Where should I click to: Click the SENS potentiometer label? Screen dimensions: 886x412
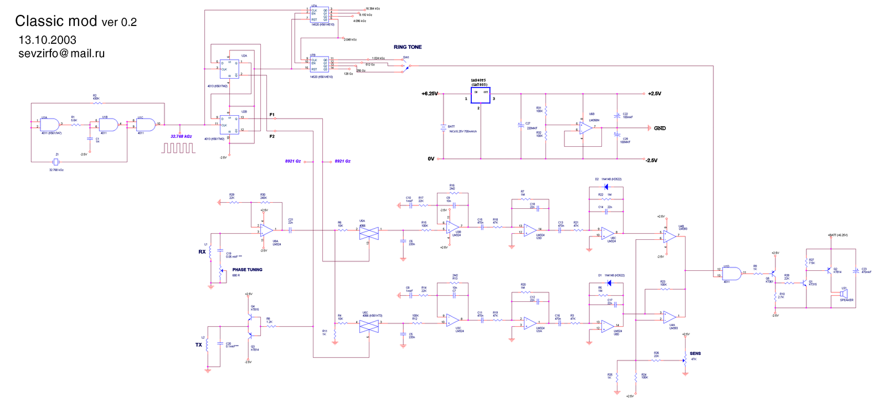(x=696, y=353)
